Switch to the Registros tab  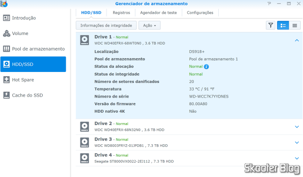pos(121,13)
